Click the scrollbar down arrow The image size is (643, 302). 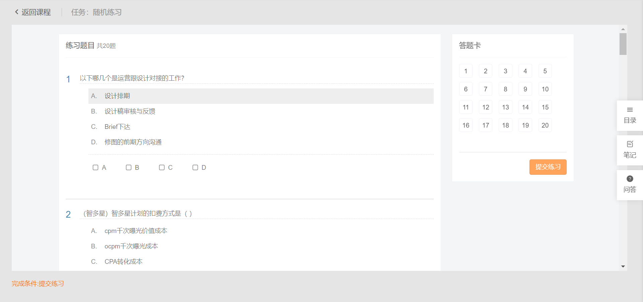click(x=623, y=267)
